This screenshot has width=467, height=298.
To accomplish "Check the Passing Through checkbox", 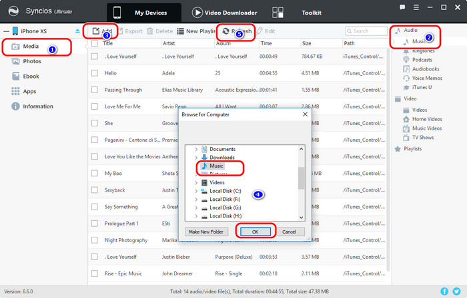I will [x=95, y=90].
